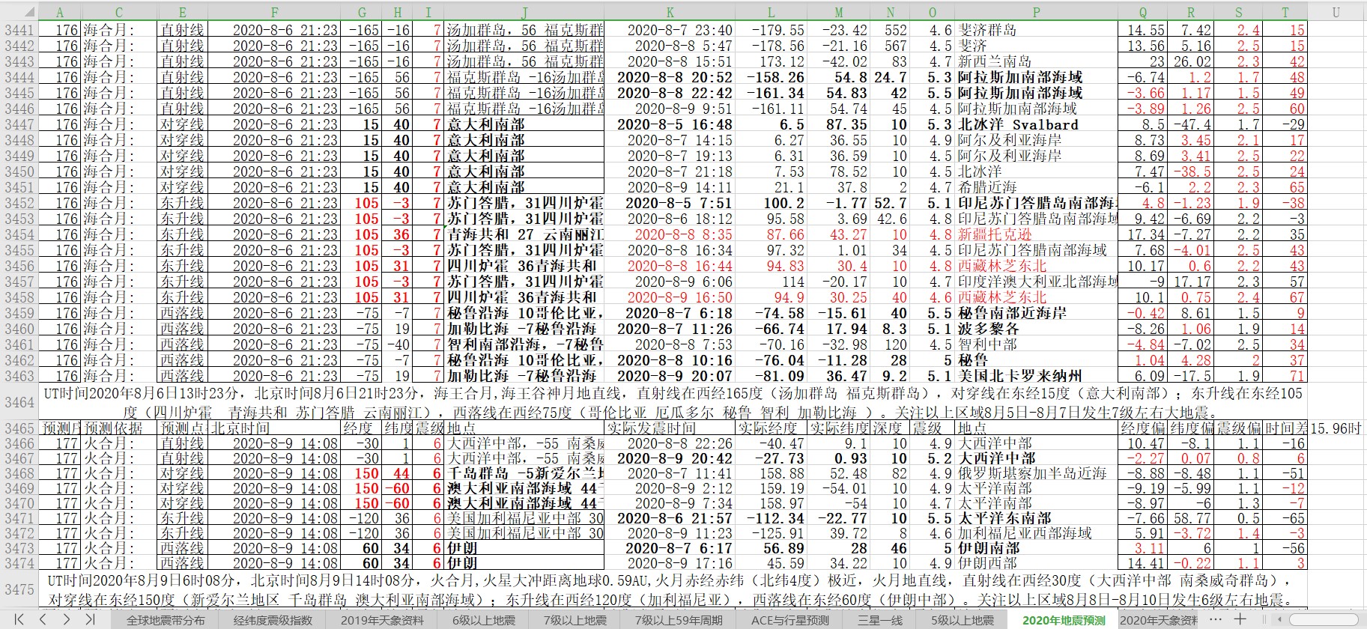Select column U header

tap(1336, 12)
